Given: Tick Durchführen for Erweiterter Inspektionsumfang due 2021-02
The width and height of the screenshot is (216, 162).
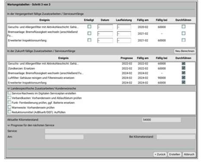Looking at the screenshot, I should [184, 40].
